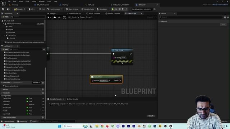Collapse the Variables section
This screenshot has width=230, height=129.
tap(1, 93)
